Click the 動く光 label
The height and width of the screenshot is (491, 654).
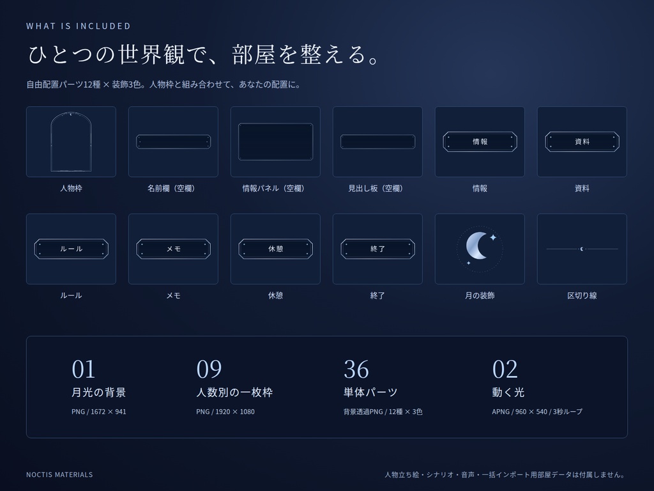coord(508,393)
